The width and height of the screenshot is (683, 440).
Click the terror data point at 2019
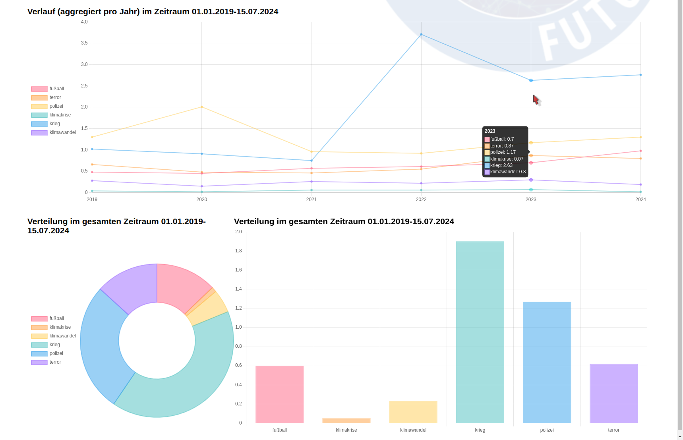92,165
